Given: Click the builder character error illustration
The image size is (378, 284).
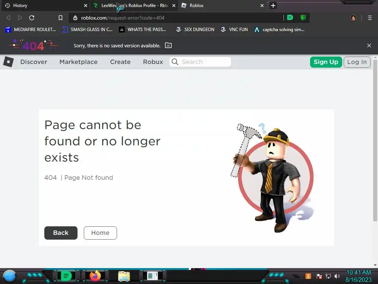Looking at the screenshot, I should [x=272, y=178].
